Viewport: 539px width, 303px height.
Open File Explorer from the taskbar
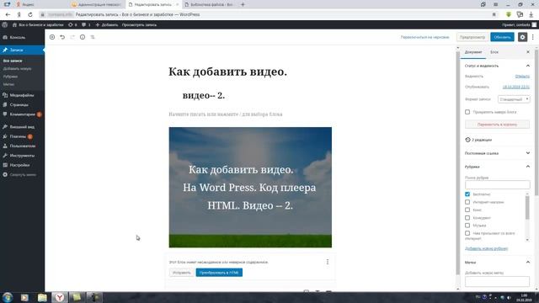(42, 297)
